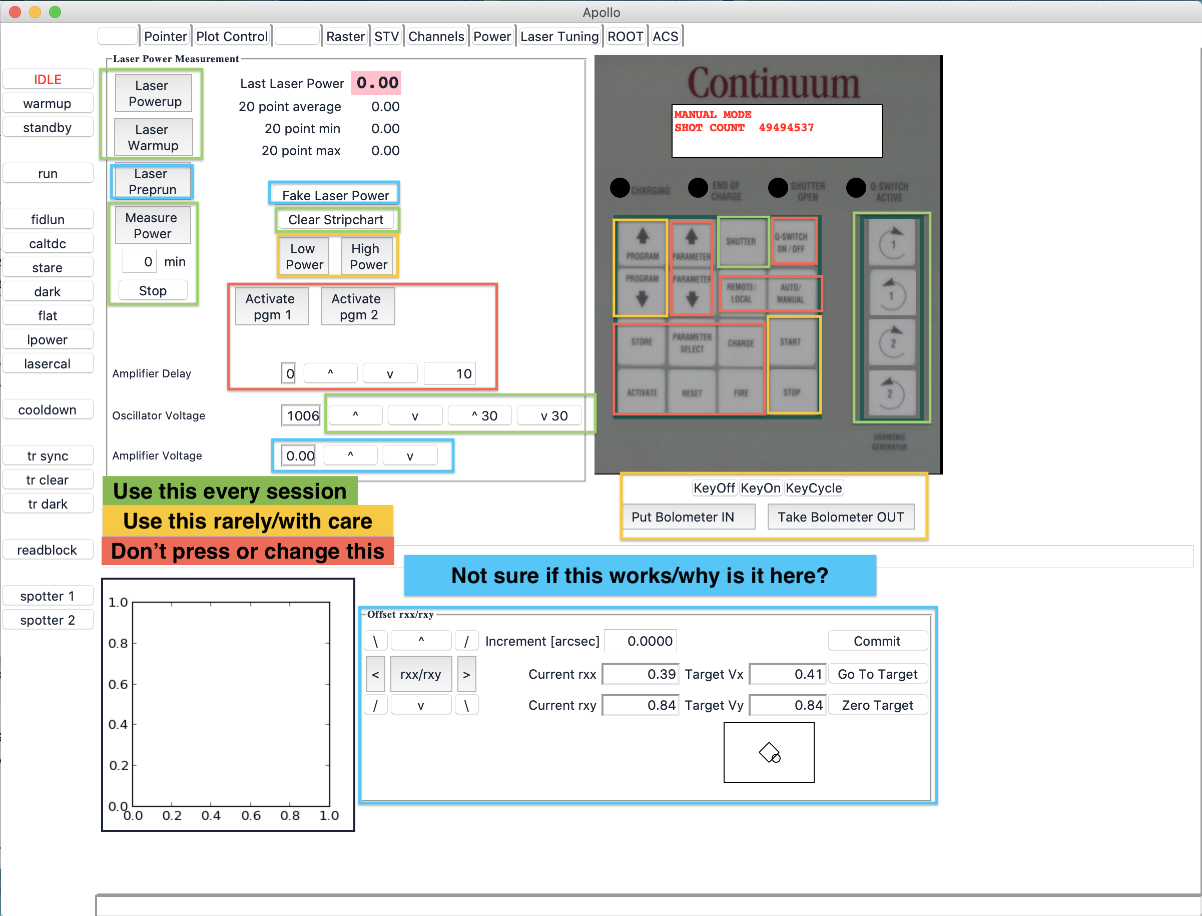Click the High Power button
Viewport: 1202px width, 916px height.
367,256
